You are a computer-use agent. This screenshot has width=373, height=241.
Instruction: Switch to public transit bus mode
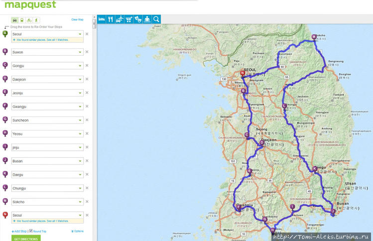pos(22,20)
